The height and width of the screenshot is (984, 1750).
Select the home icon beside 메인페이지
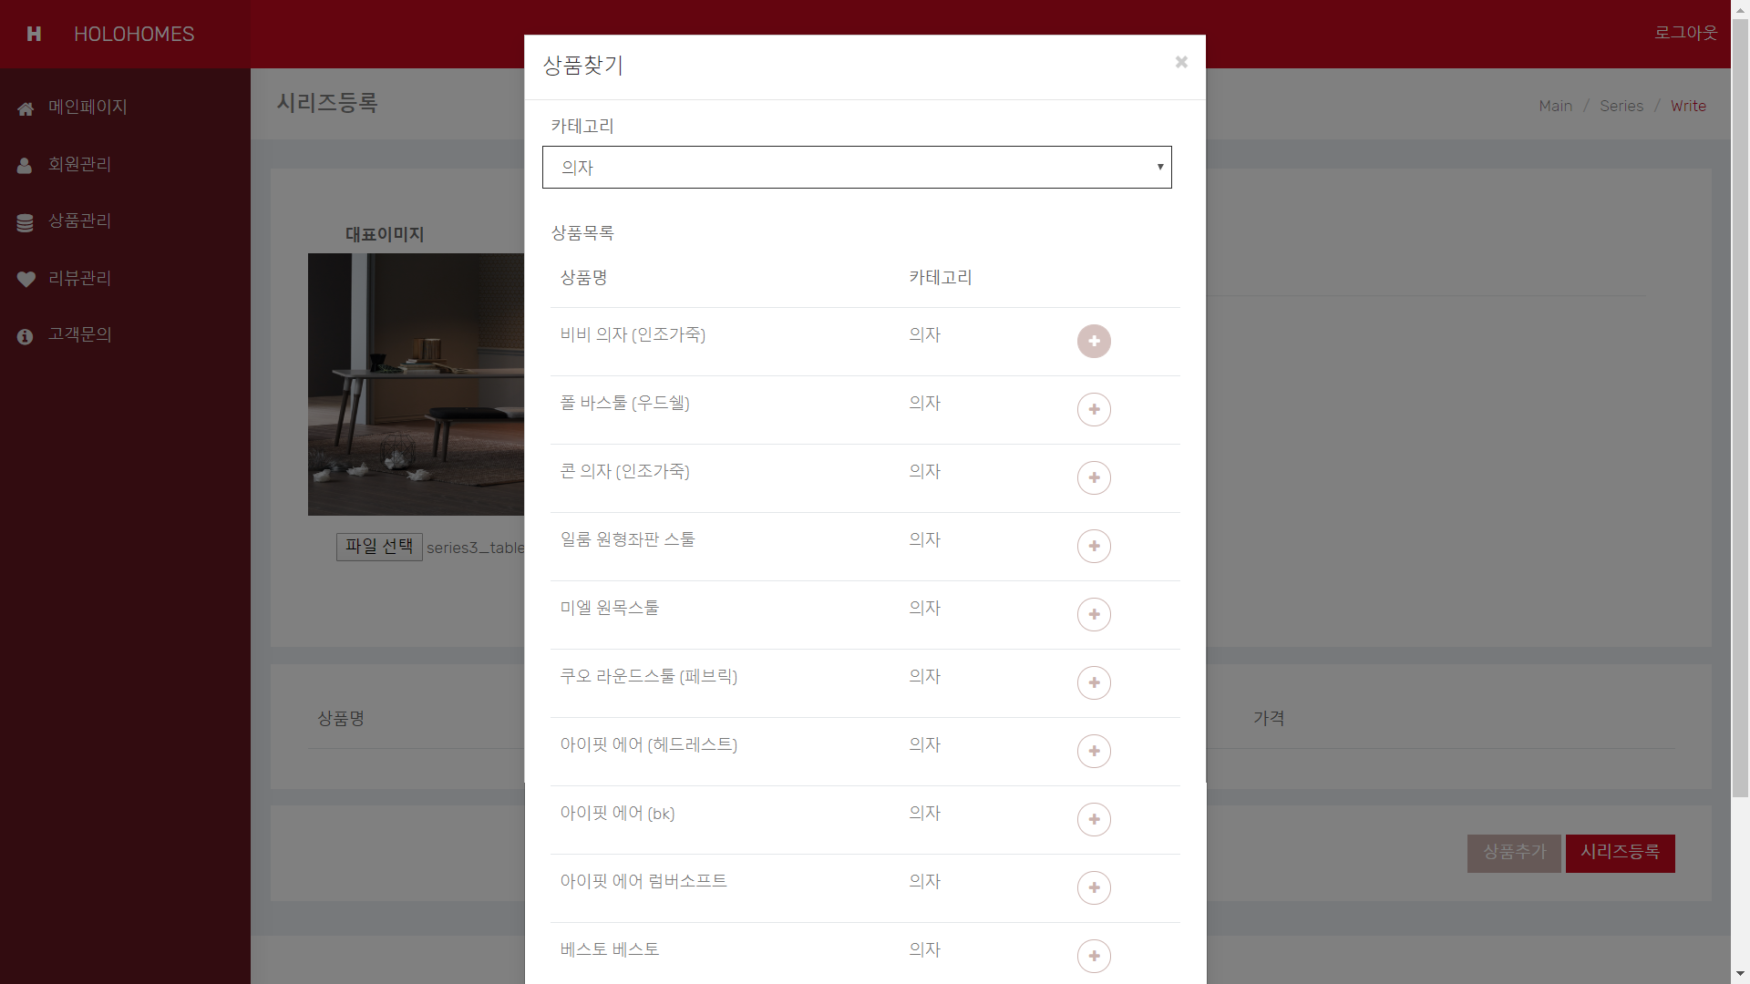25,108
